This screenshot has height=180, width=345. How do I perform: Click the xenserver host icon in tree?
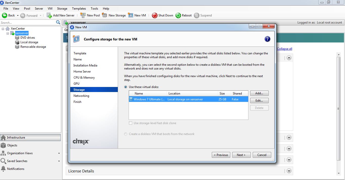coord(12,33)
